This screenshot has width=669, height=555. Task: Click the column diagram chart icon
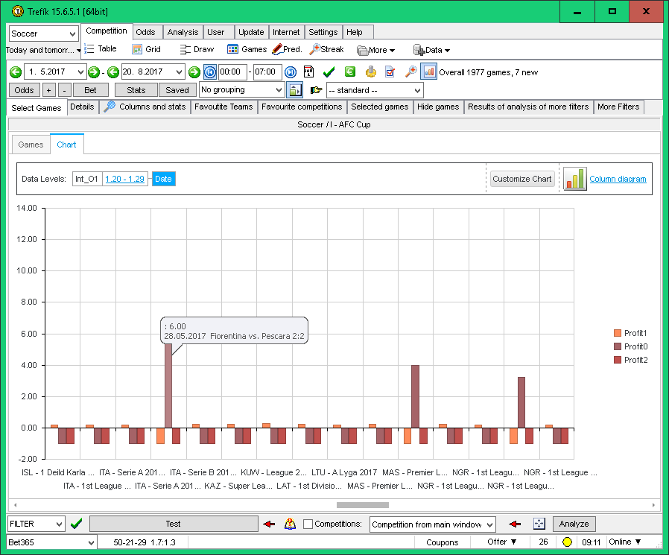[574, 179]
